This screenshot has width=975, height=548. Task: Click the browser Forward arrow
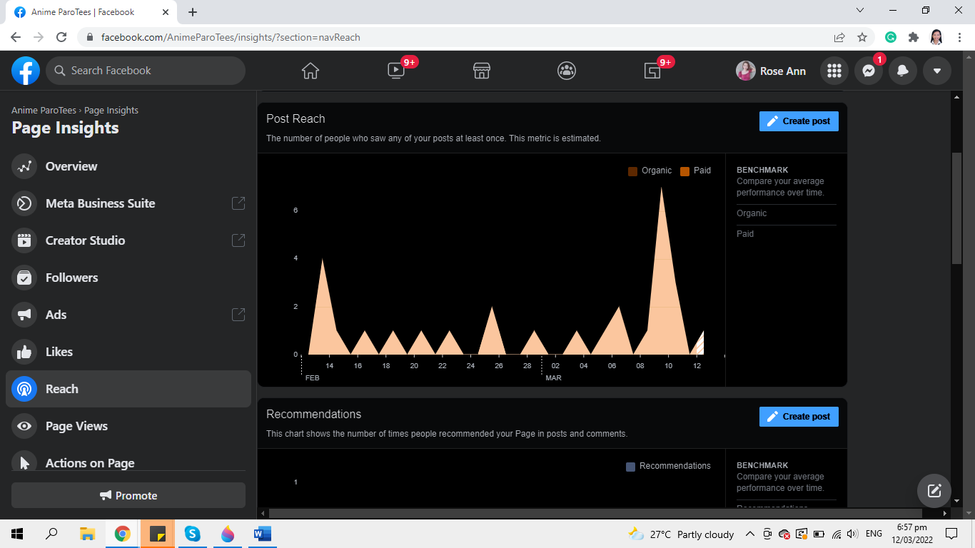point(39,37)
